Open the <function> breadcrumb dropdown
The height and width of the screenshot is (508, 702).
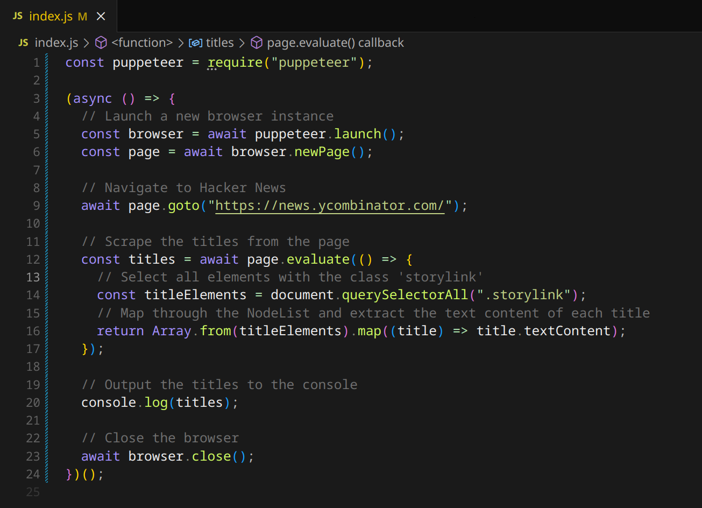142,43
